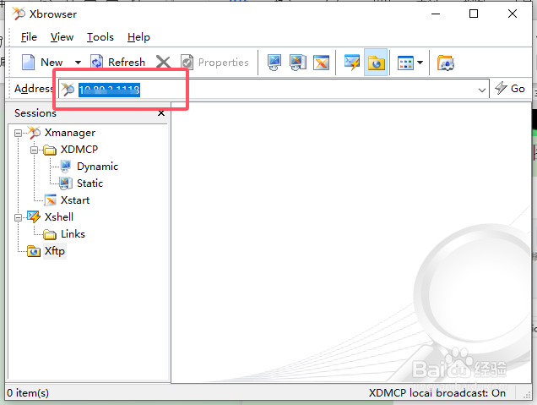
Task: Select the XDMCP folder
Action: [x=79, y=150]
